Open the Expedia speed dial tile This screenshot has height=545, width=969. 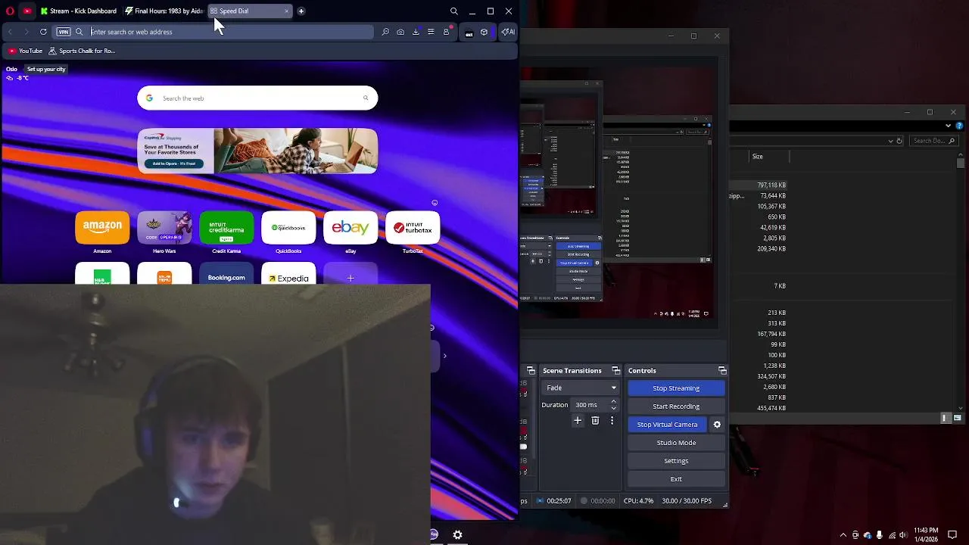pos(288,274)
